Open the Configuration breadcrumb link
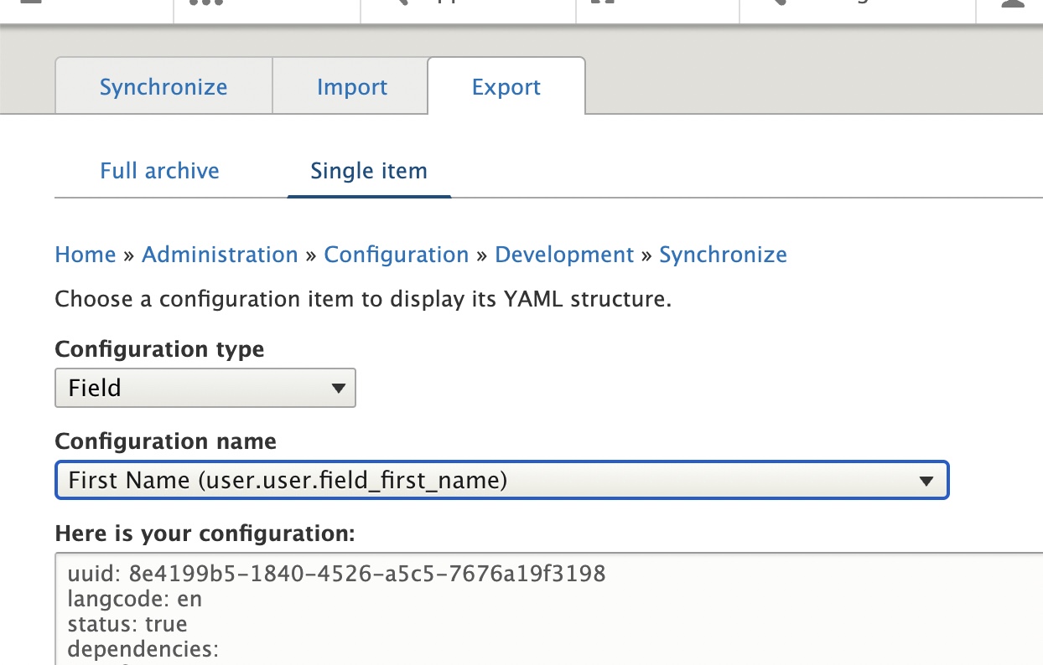The image size is (1043, 665). click(x=397, y=255)
